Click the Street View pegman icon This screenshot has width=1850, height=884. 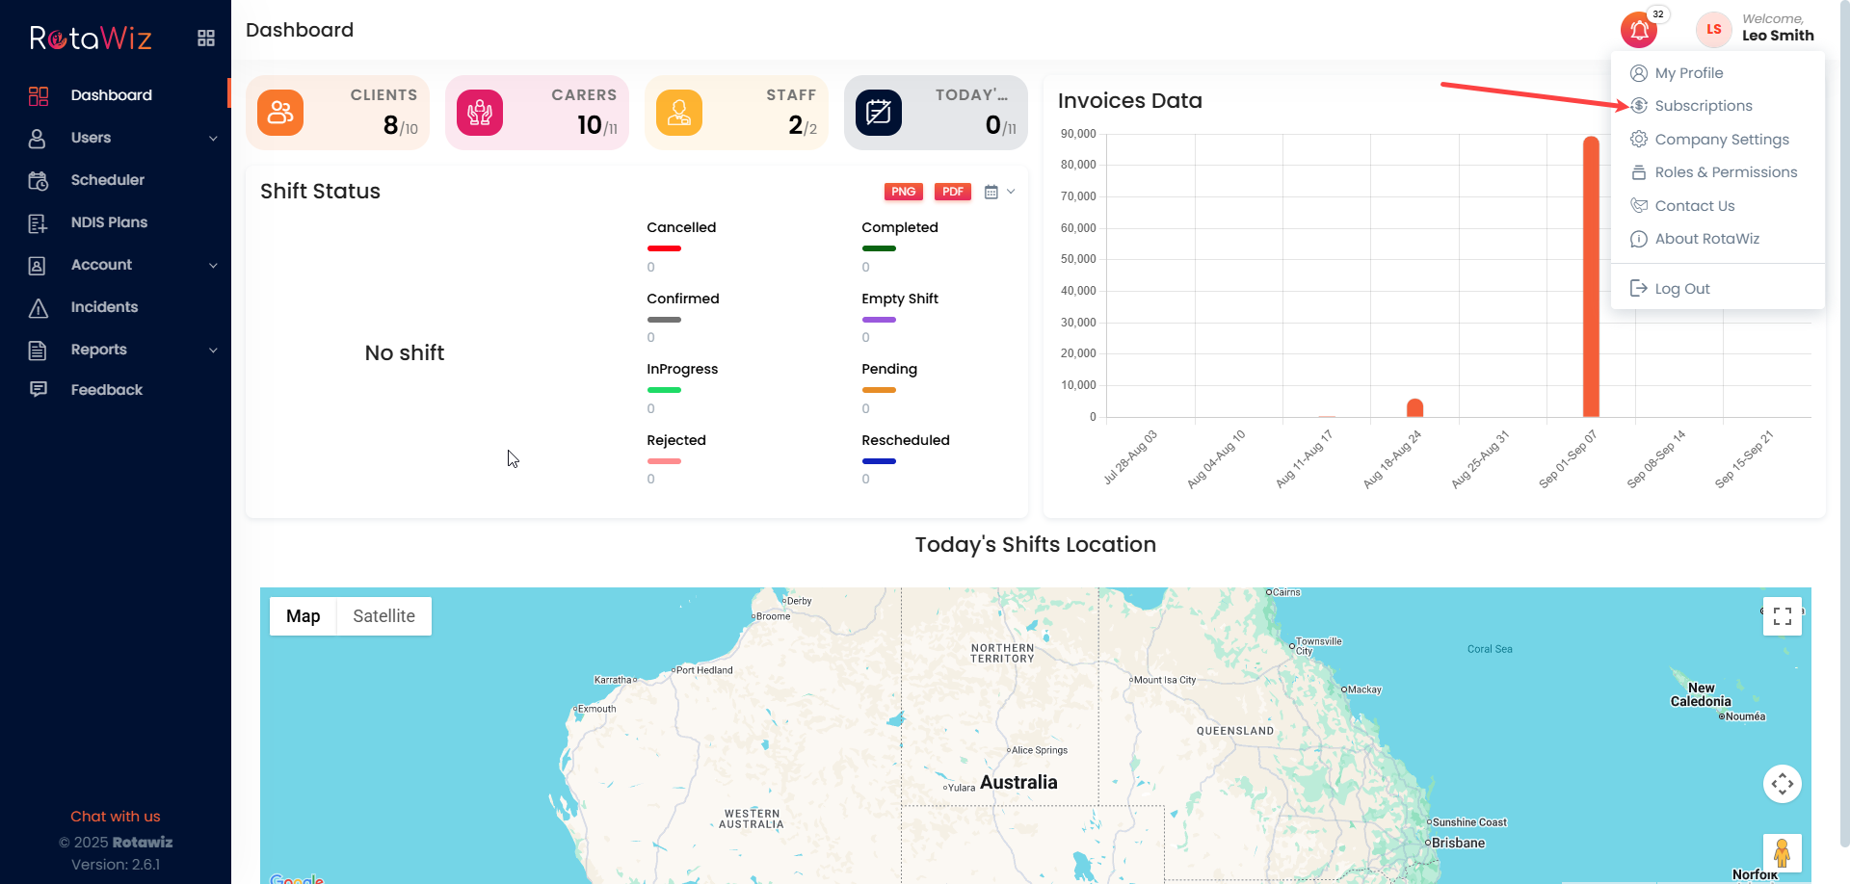click(x=1782, y=852)
